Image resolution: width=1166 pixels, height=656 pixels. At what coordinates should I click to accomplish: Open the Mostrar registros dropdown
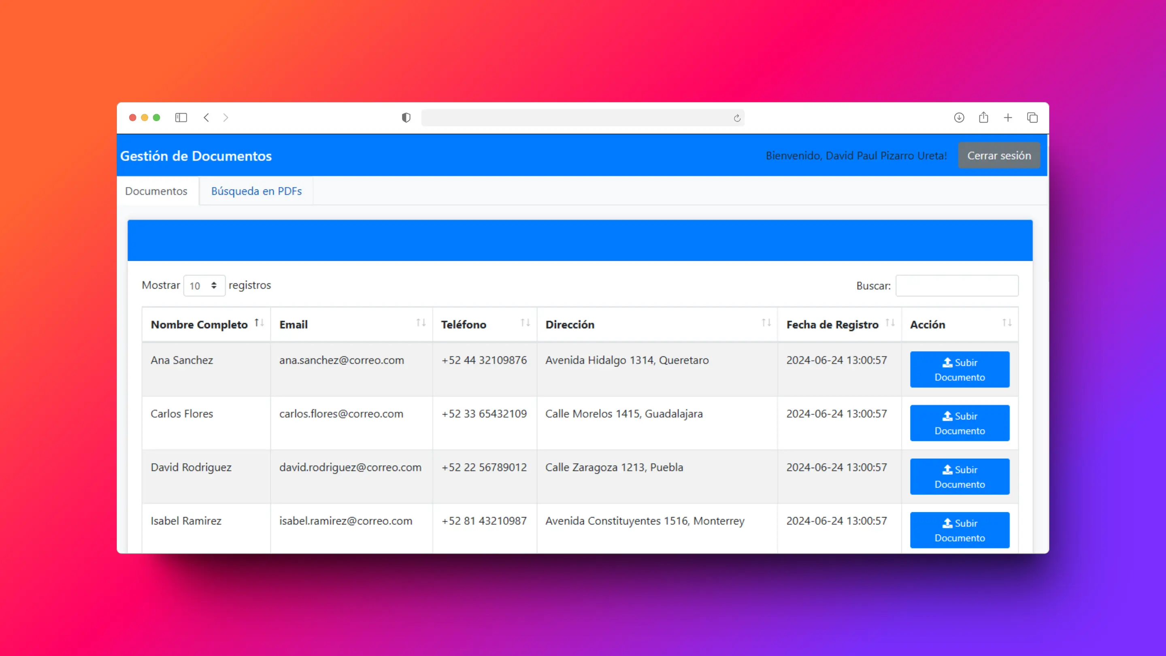point(204,285)
